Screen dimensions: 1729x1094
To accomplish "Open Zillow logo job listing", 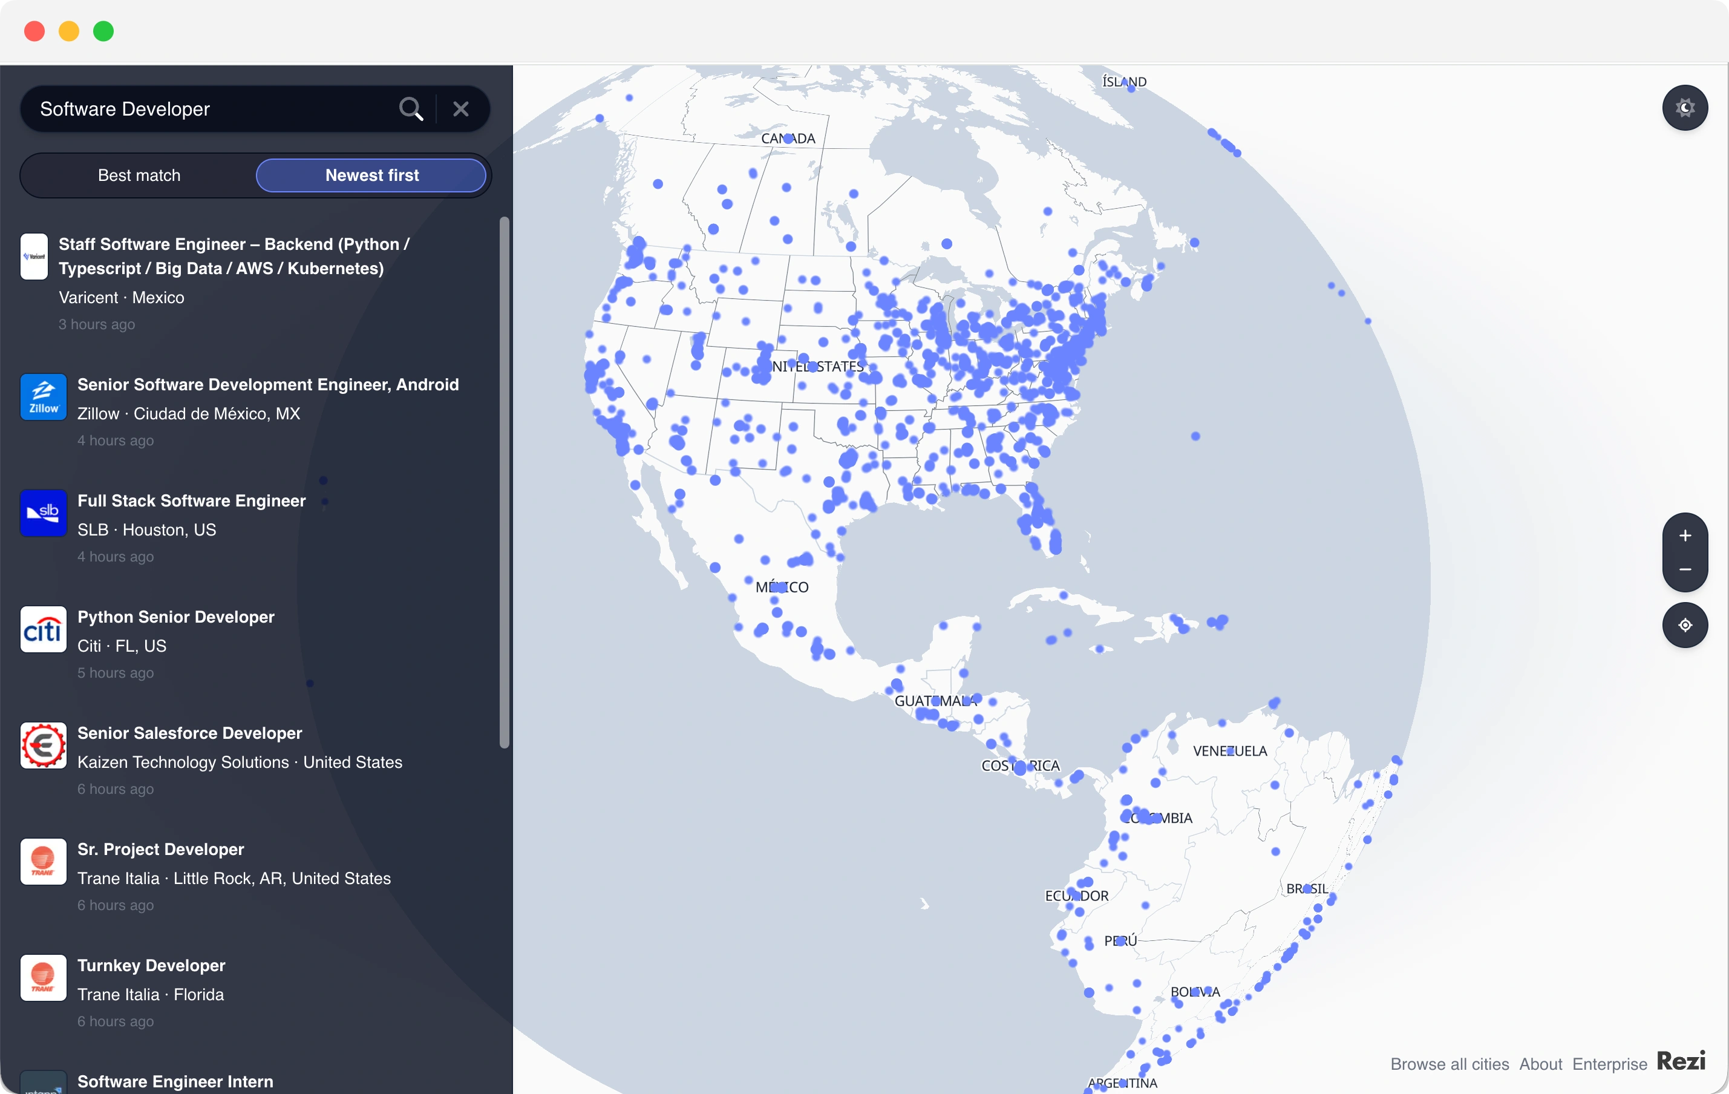I will coord(43,397).
